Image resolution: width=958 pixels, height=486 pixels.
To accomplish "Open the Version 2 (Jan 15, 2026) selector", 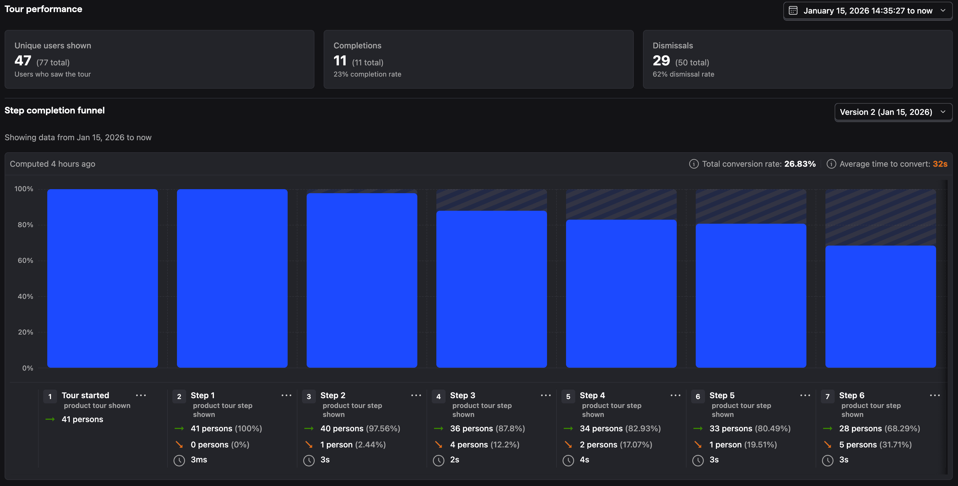I will pyautogui.click(x=893, y=112).
